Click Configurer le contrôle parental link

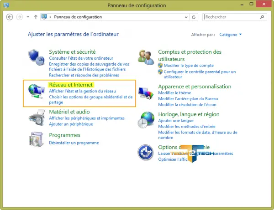pos(200,74)
